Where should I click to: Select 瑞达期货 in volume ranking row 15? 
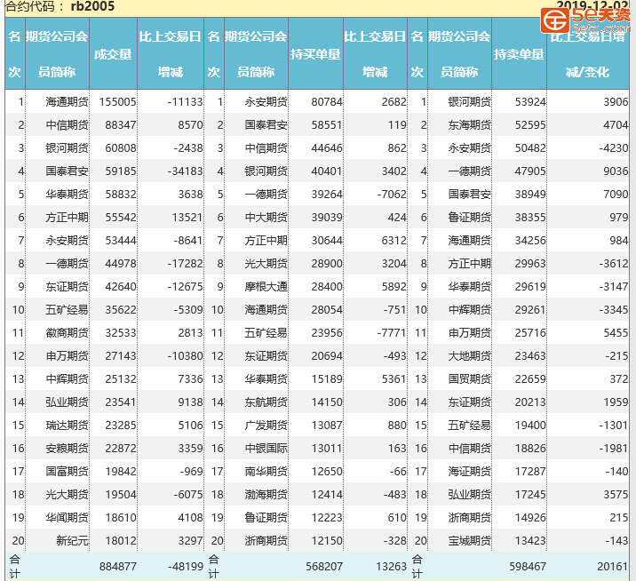[67, 426]
